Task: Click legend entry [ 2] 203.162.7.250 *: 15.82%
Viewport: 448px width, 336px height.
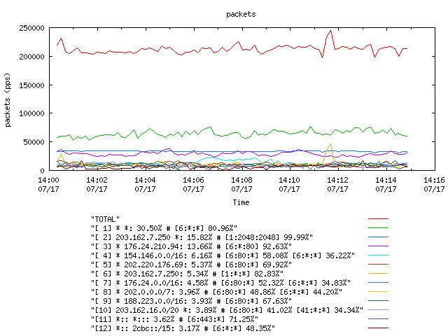Action: [202, 237]
